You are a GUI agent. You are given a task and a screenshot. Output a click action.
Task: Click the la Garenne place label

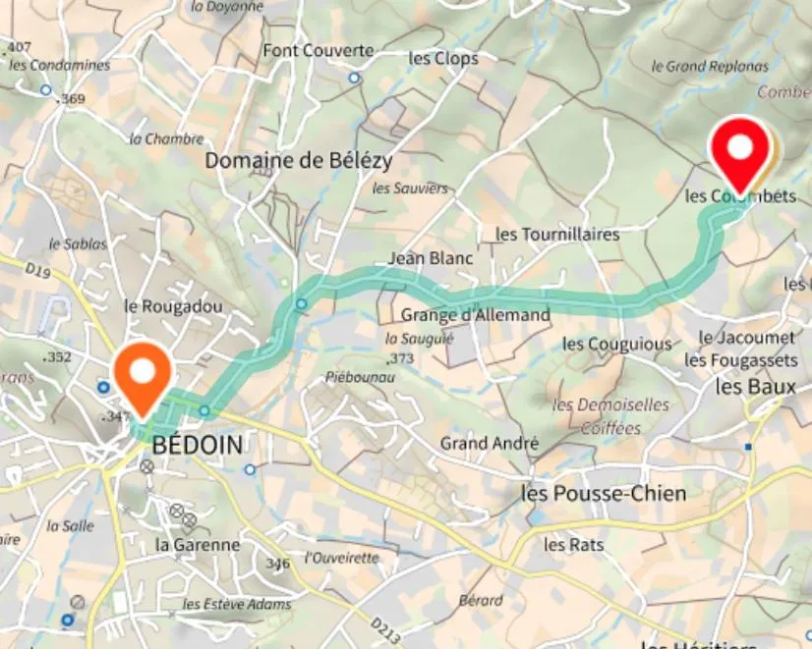(x=198, y=545)
